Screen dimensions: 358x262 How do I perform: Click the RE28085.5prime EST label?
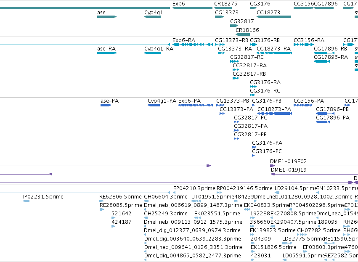point(121,205)
